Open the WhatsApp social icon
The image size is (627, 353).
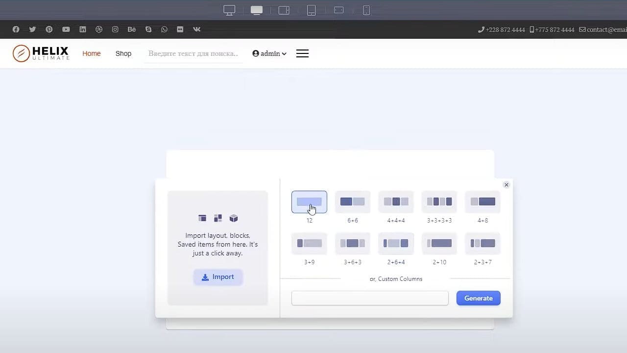(165, 29)
